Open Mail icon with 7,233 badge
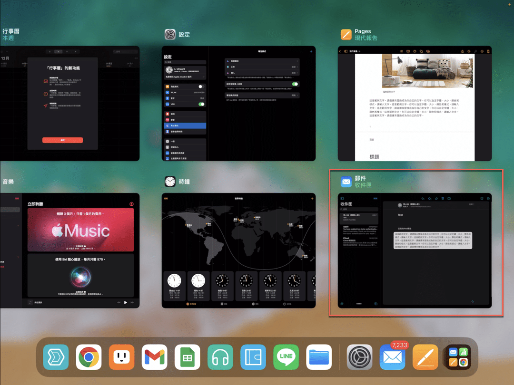Screen dimensions: 514x385 (392, 357)
